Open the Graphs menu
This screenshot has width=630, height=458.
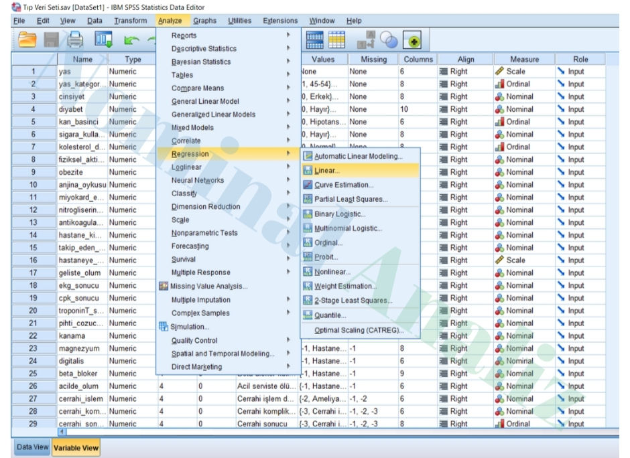[x=204, y=20]
